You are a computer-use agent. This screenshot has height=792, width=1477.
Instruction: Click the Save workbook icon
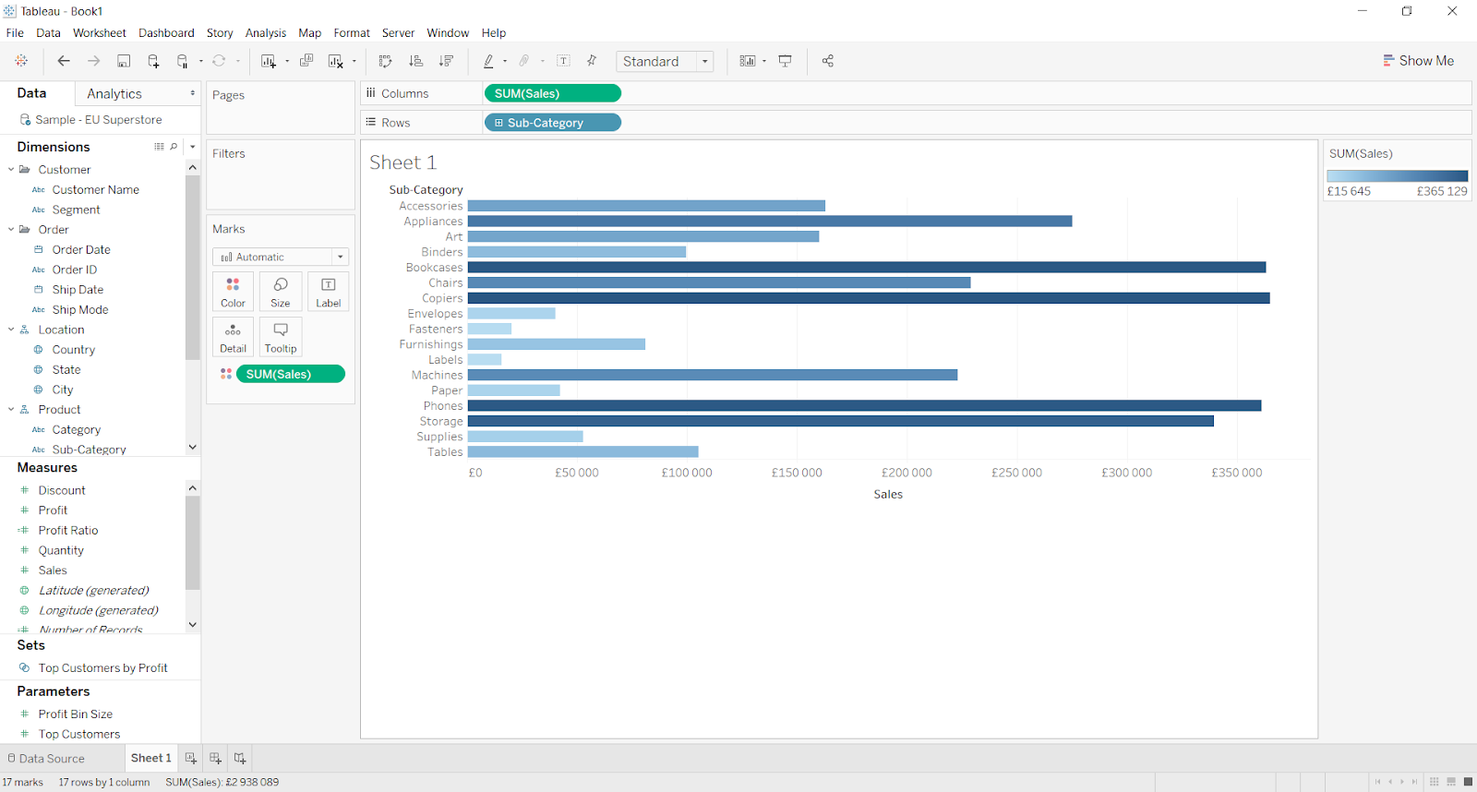pyautogui.click(x=124, y=61)
